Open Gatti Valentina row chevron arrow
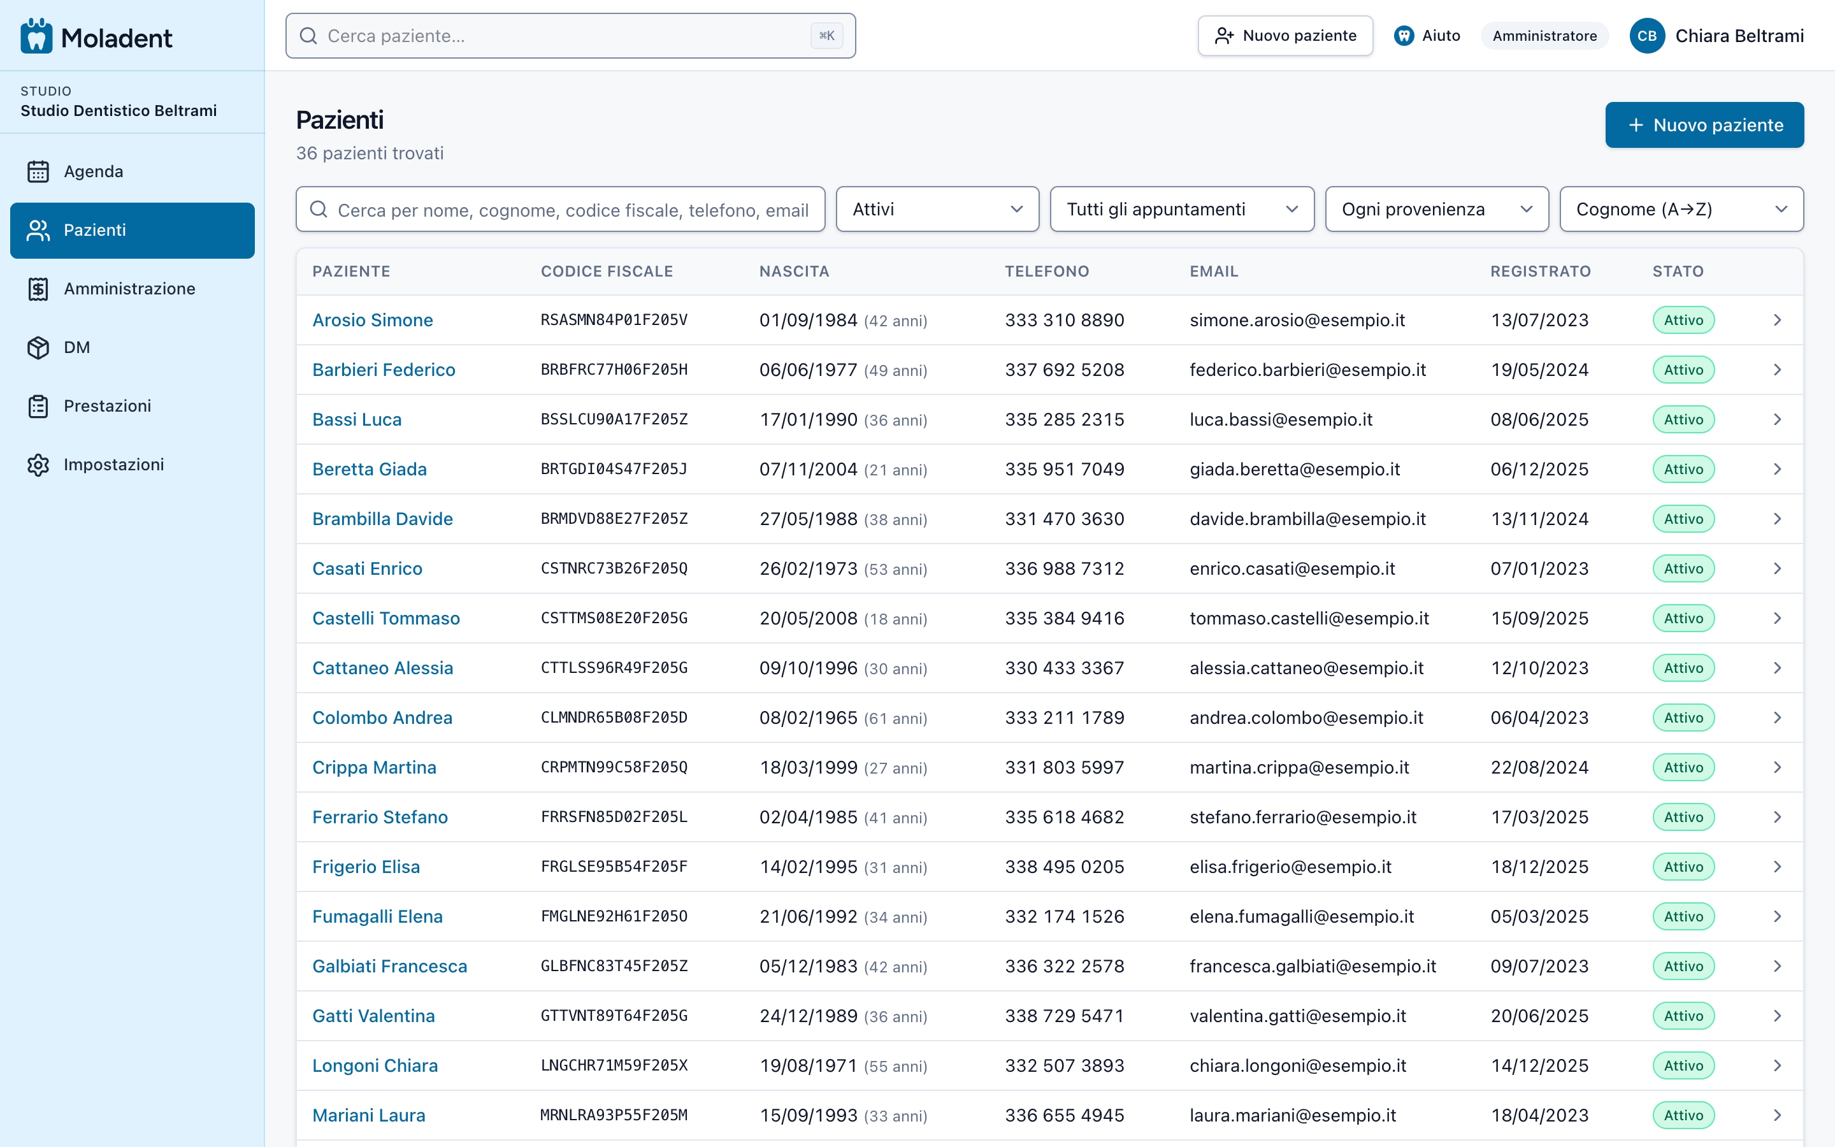Screen dimensions: 1835x1147 click(1778, 1016)
